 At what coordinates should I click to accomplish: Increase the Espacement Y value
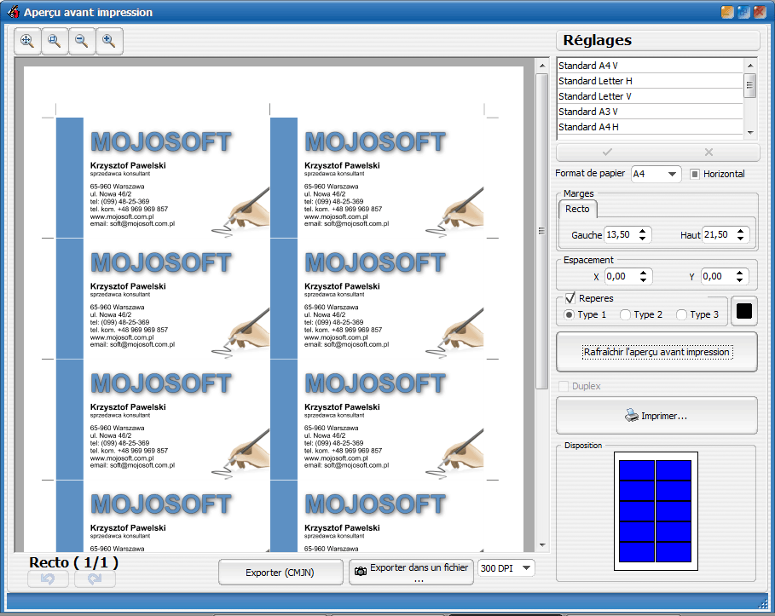(739, 273)
